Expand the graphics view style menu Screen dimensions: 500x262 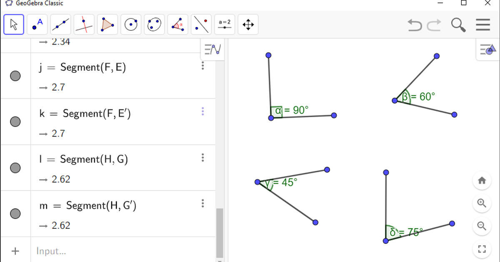click(x=487, y=49)
